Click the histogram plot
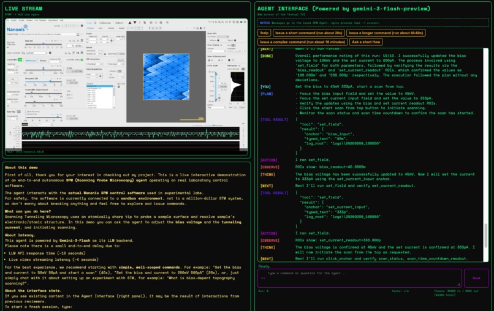The height and width of the screenshot is (311, 494). pos(238,86)
